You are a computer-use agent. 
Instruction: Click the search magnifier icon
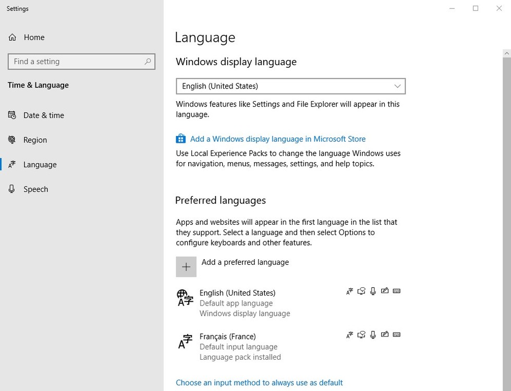[x=148, y=62]
